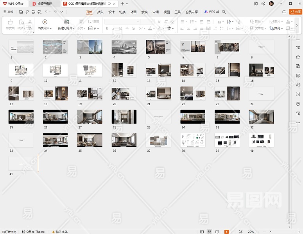Click the zoom slider in status bar
Screen dimensions: 303x234
pyautogui.click(x=281, y=232)
